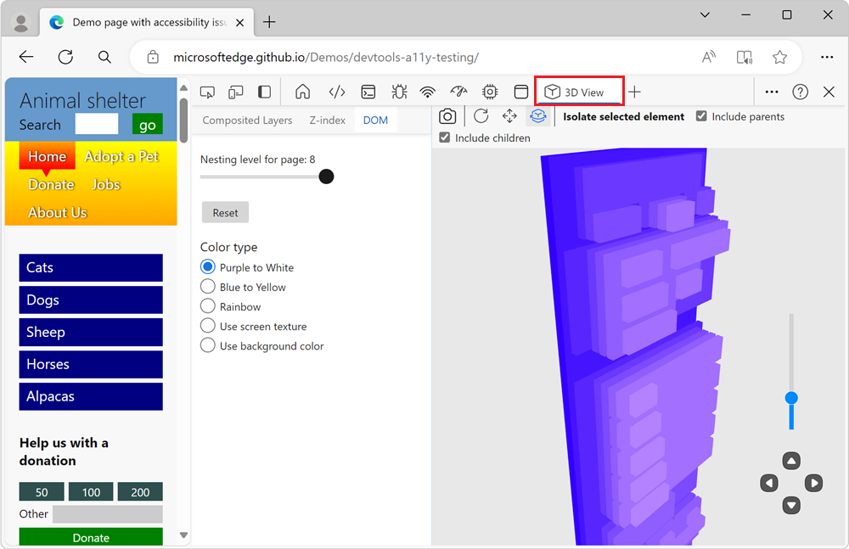Select the Rainbow color type
This screenshot has width=849, height=549.
tap(207, 306)
